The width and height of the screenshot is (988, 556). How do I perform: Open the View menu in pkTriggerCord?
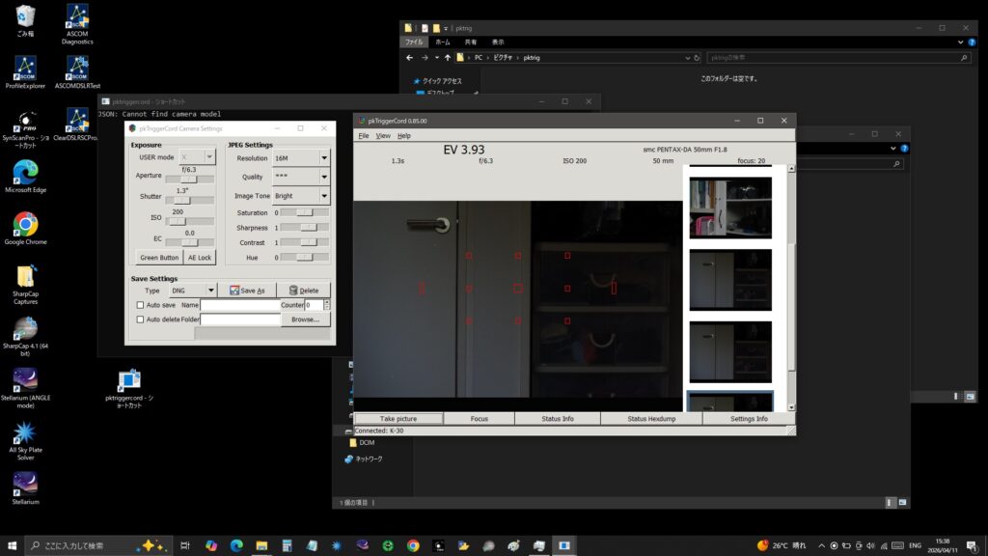383,136
